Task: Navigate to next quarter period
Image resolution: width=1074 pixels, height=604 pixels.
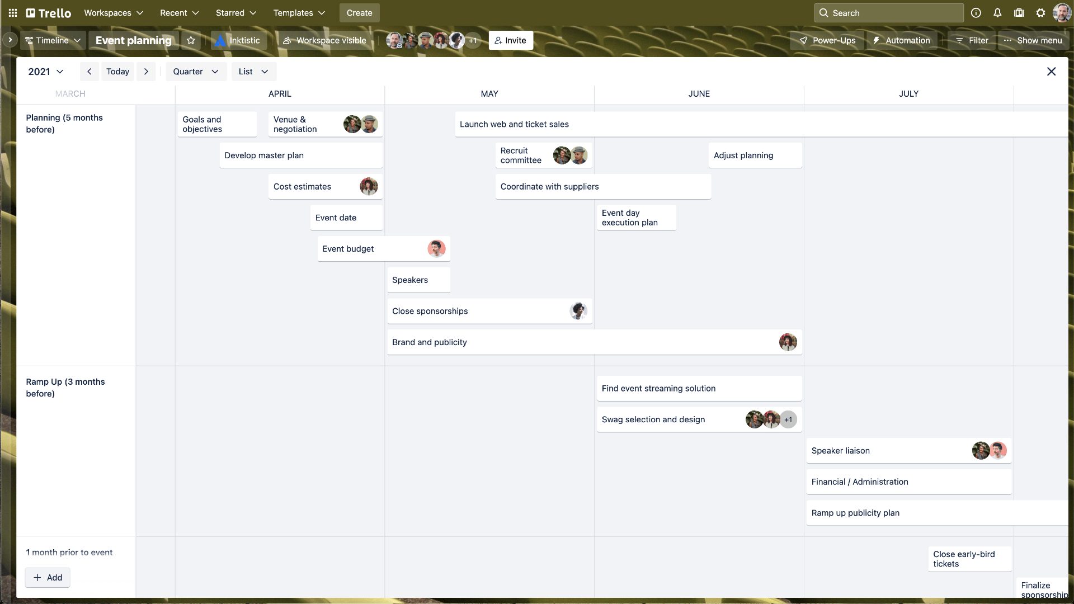Action: pos(146,72)
